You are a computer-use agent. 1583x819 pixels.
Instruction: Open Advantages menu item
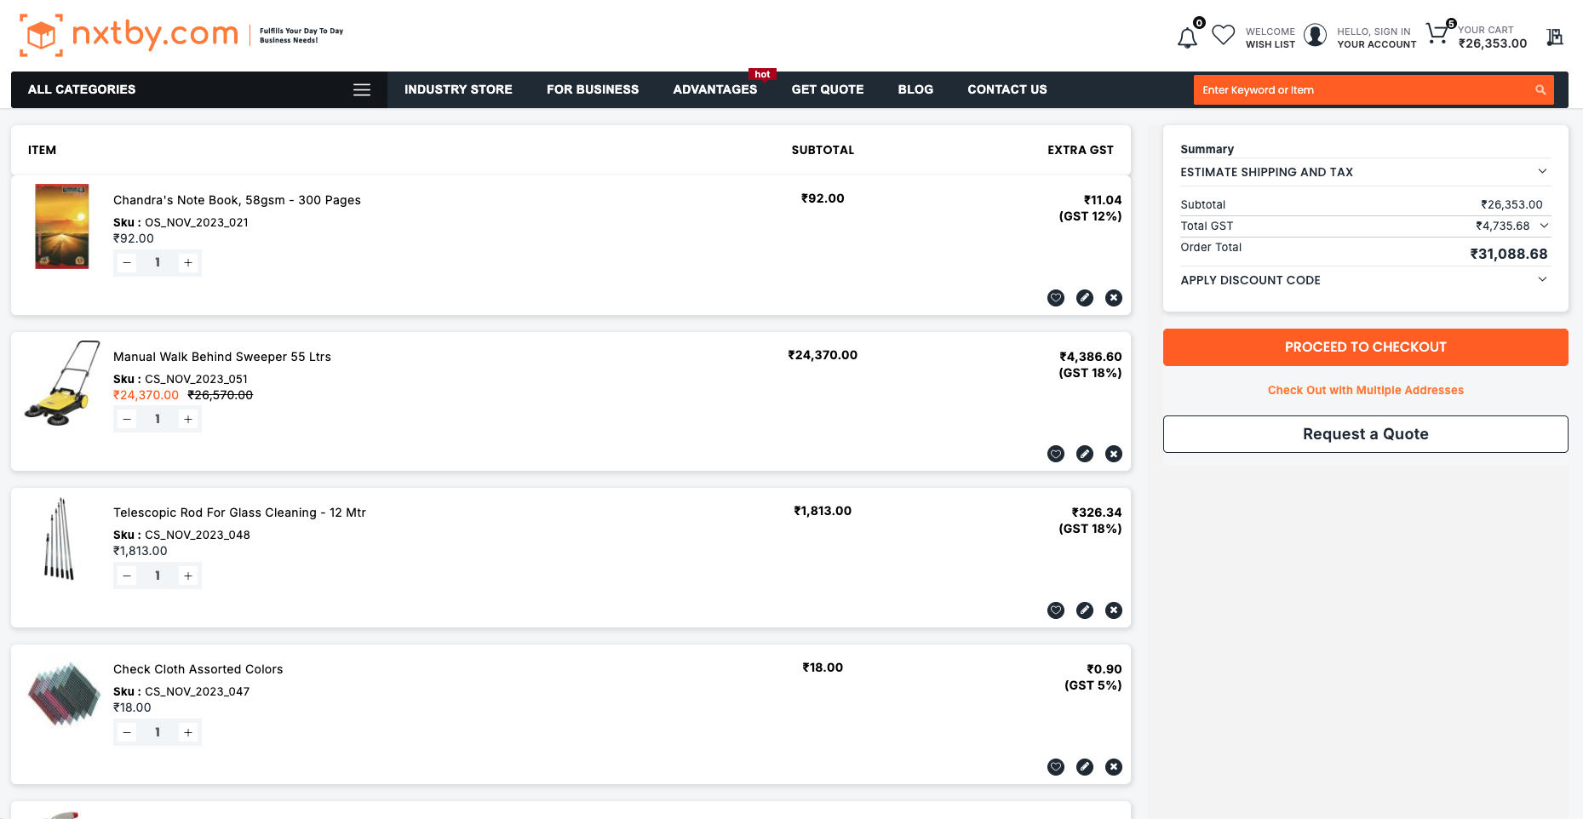(x=715, y=89)
